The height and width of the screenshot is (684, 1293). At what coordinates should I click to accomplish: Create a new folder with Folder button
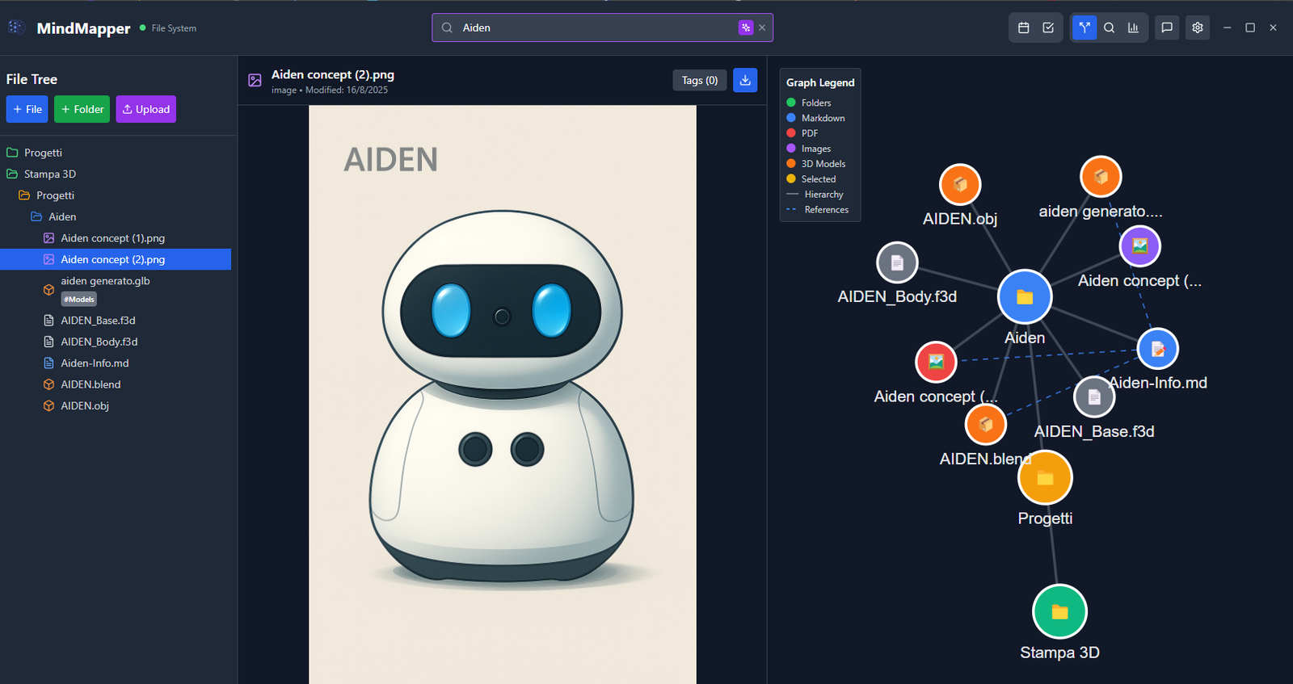point(82,109)
